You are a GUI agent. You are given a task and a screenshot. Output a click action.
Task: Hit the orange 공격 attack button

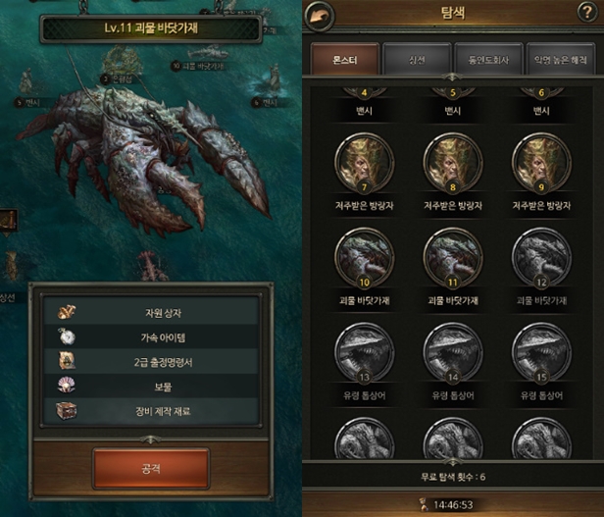point(151,469)
